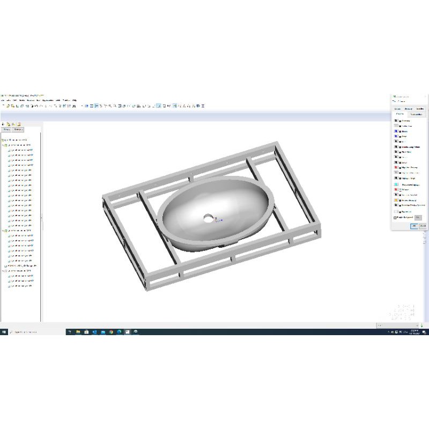Screen dimensions: 429x429
Task: Collapse the first assembly node in the model tree
Action: [x=2, y=144]
